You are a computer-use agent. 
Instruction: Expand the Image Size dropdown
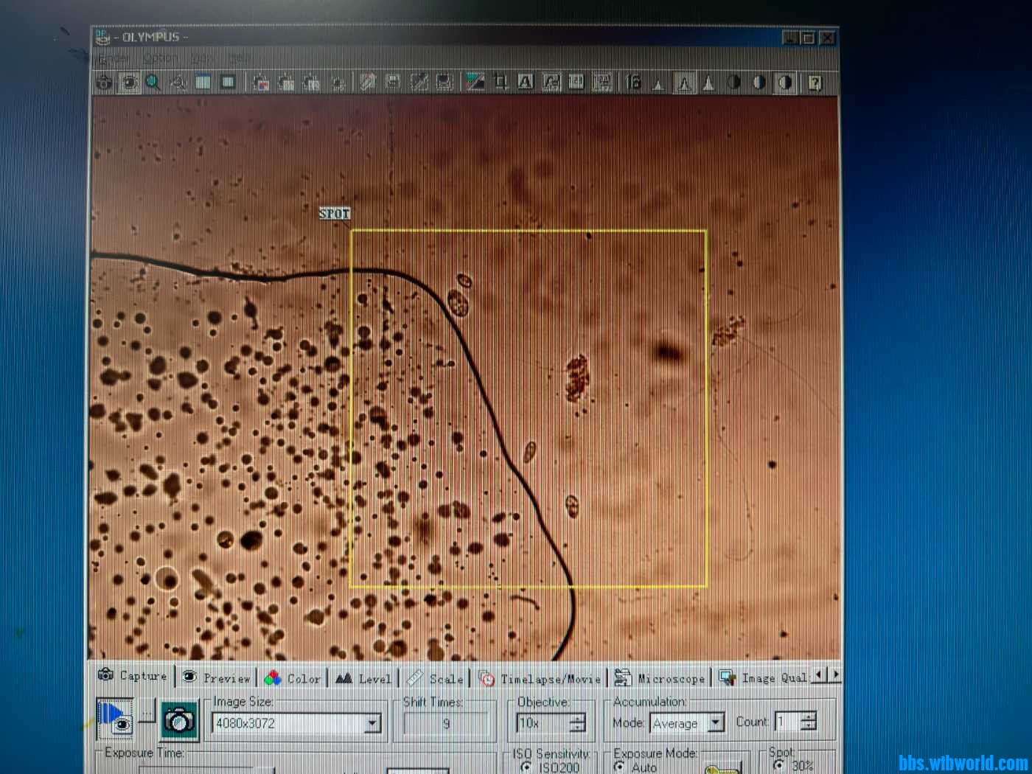tap(372, 723)
